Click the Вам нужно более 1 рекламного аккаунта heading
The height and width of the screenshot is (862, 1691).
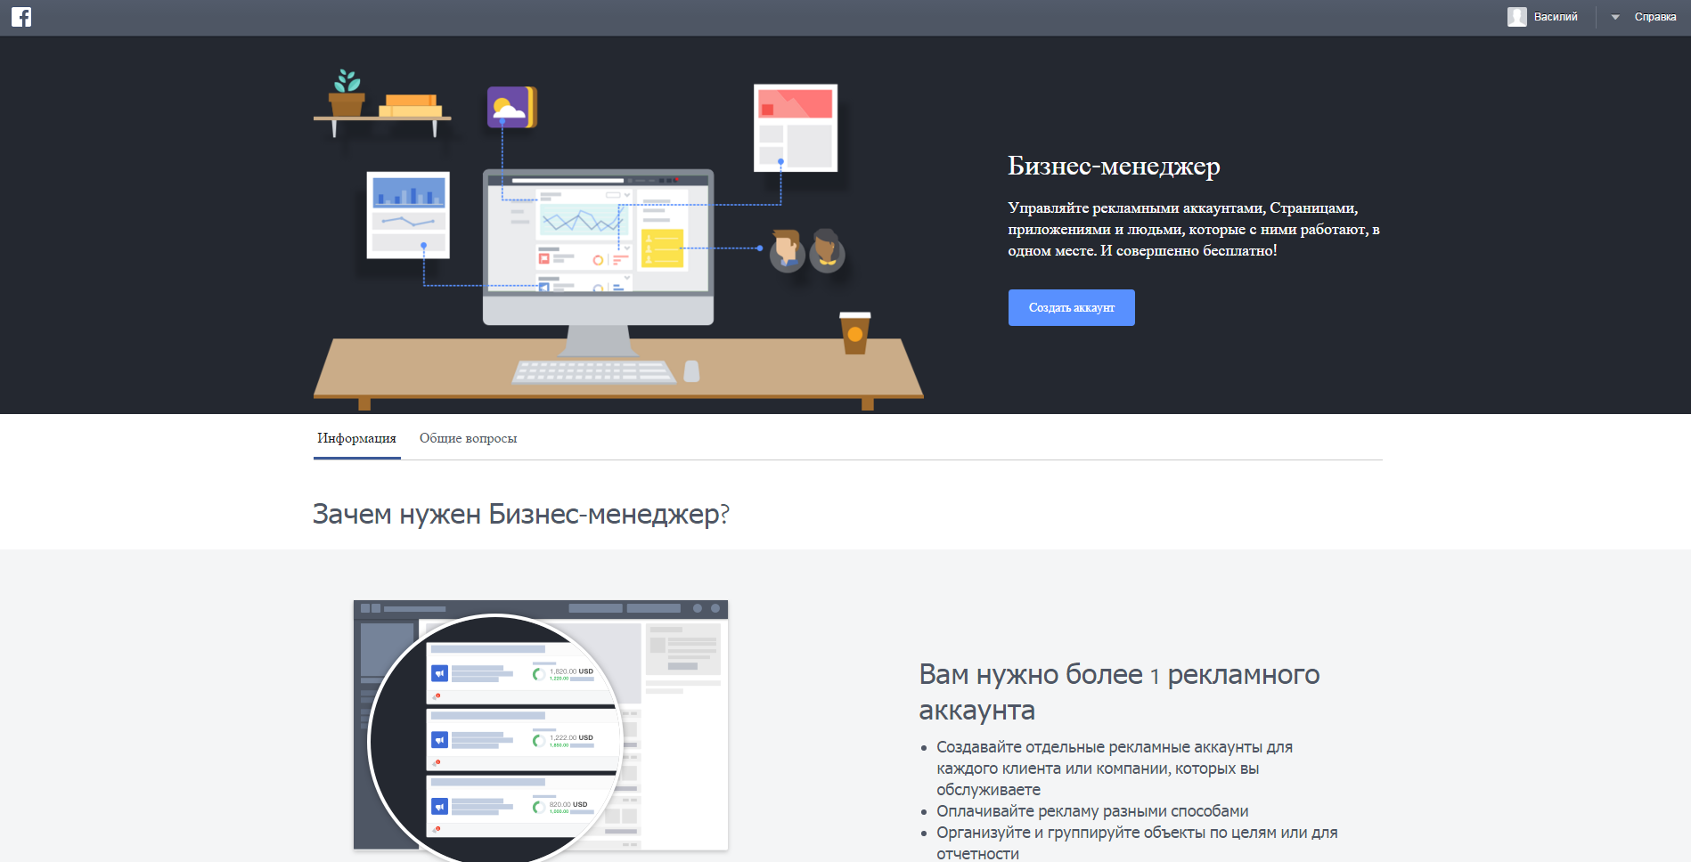[x=1119, y=692]
